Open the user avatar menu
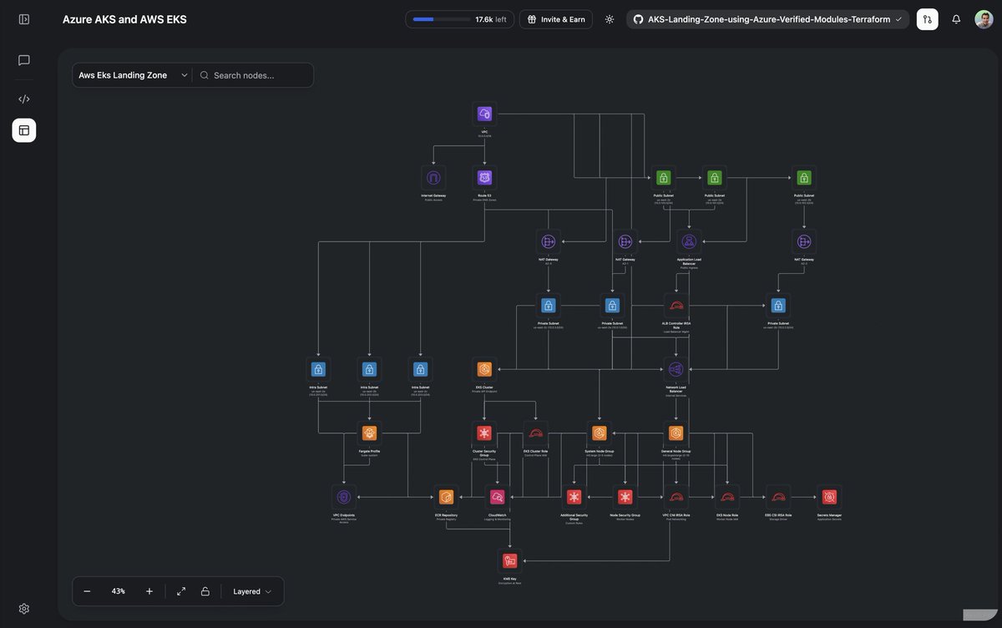Screen dimensions: 1002x628 coord(984,19)
